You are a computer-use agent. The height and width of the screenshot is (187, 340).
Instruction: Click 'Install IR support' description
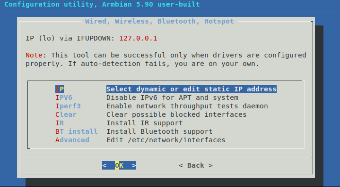[145, 123]
